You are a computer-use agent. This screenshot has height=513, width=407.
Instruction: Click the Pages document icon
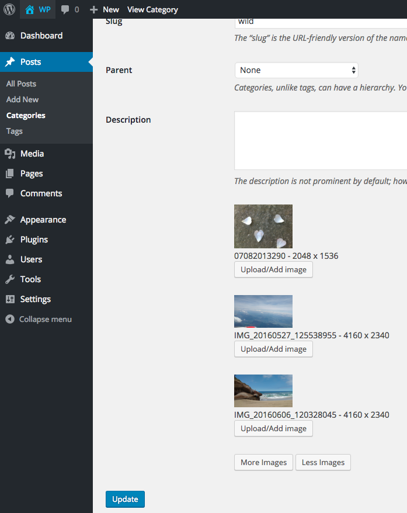tap(10, 174)
